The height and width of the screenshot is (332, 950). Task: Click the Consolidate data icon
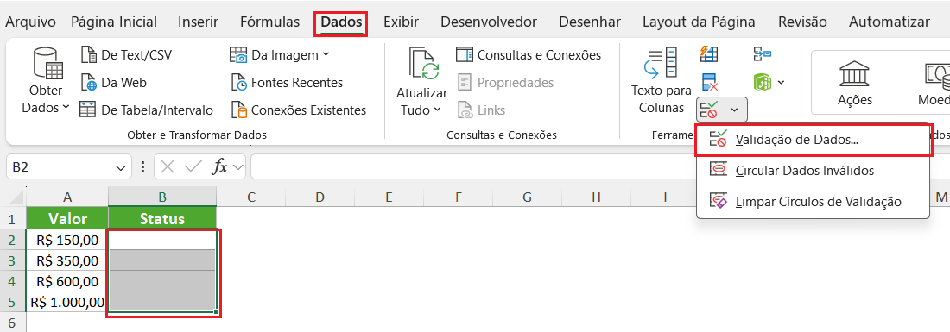tap(762, 53)
